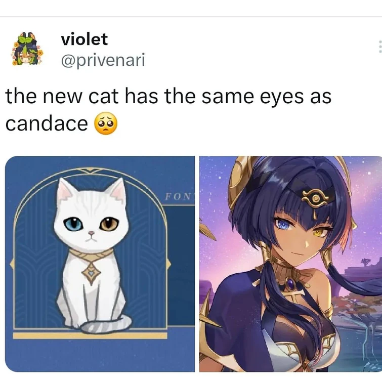Open violet's profile avatar

point(27,49)
